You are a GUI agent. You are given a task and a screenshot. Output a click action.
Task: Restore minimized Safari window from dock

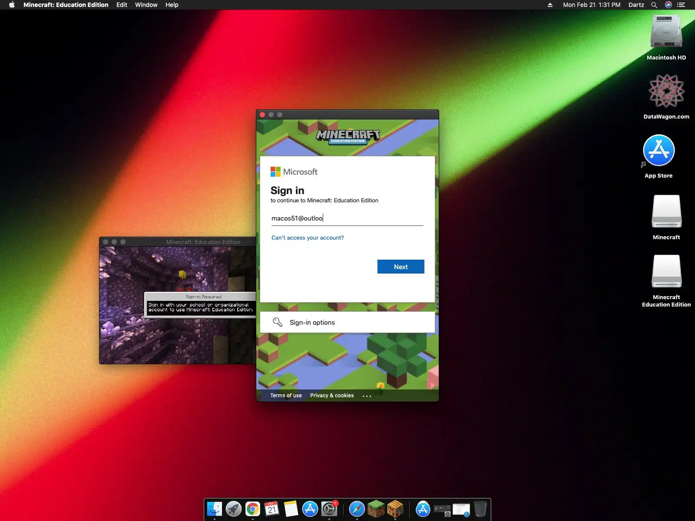[461, 510]
